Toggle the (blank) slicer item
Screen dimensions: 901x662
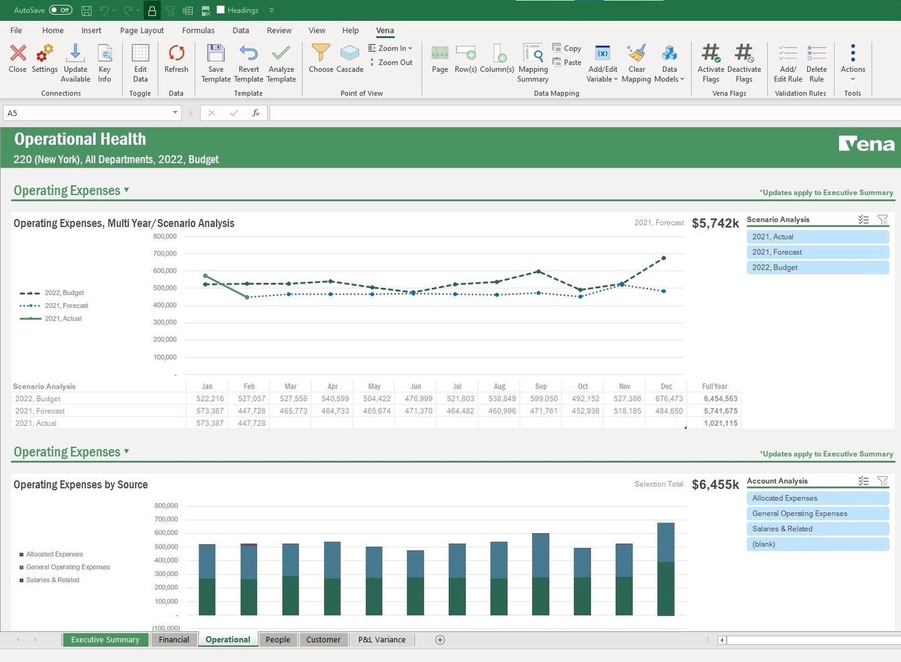click(x=818, y=545)
